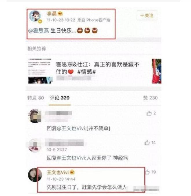Open the @霍思燕 mention link
191x196 pixels.
coord(38,30)
